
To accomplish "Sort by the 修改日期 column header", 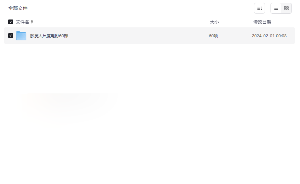I will (x=262, y=22).
